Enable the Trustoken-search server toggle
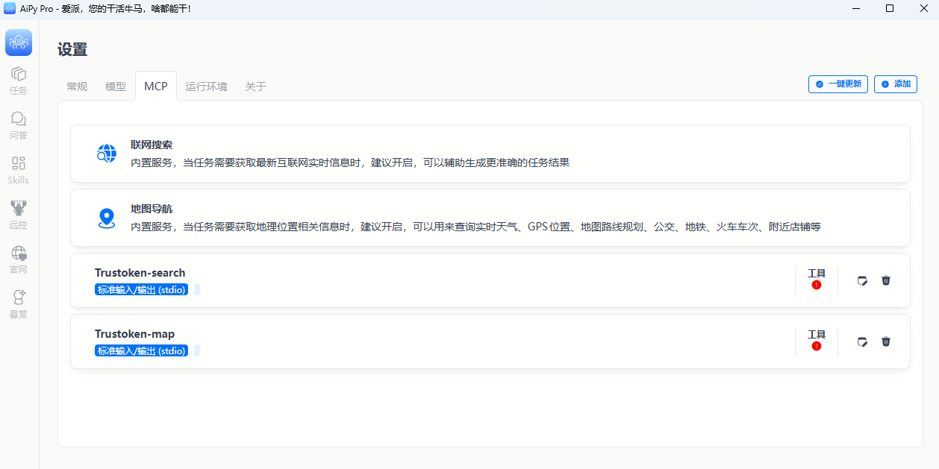Image resolution: width=939 pixels, height=469 pixels. pos(197,289)
